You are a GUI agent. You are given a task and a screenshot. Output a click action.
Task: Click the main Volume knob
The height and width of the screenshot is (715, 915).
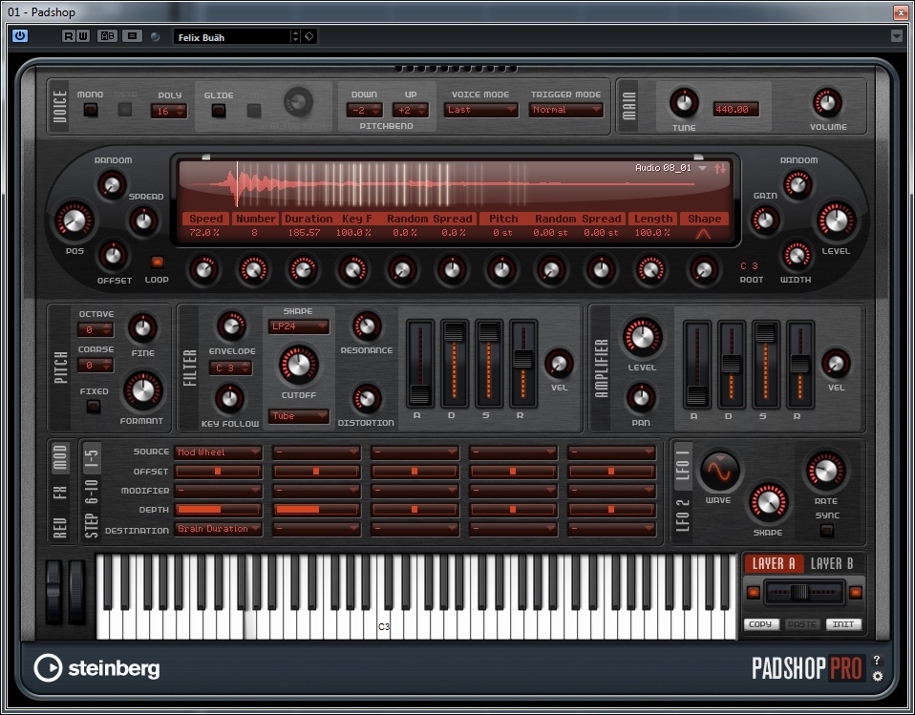(827, 103)
